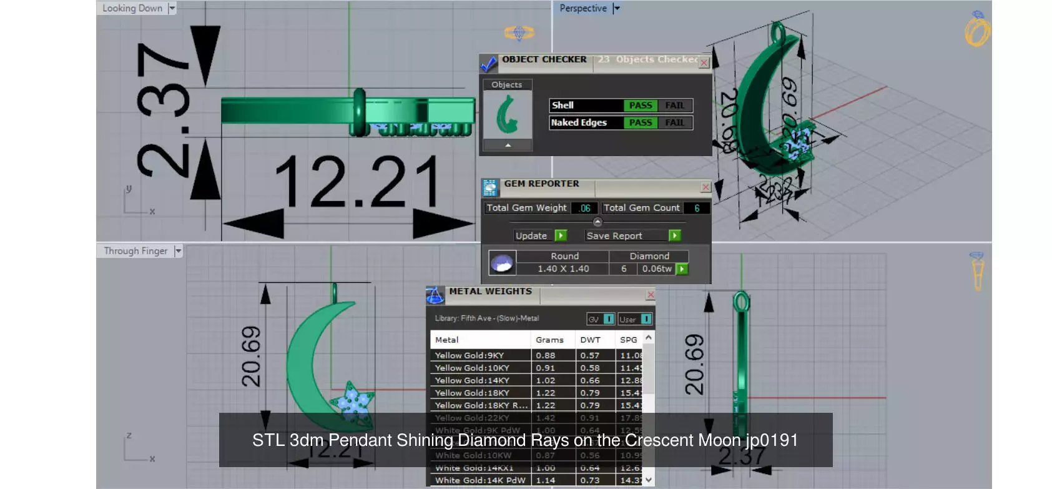Toggle the User switch in Metal Weights

[646, 319]
